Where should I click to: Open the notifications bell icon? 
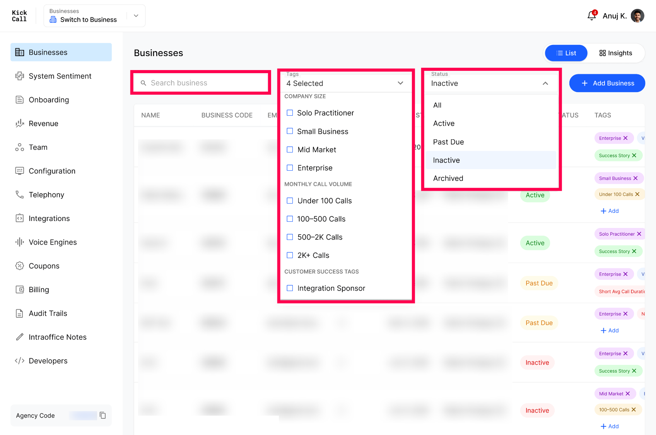[x=591, y=16]
